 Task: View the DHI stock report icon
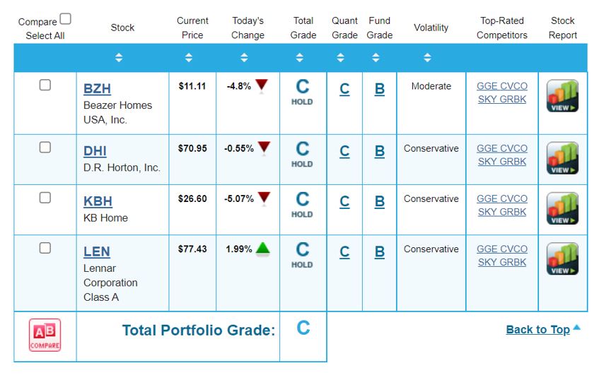(562, 158)
